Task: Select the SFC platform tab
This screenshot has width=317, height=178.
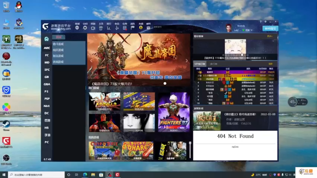Action: click(47, 70)
